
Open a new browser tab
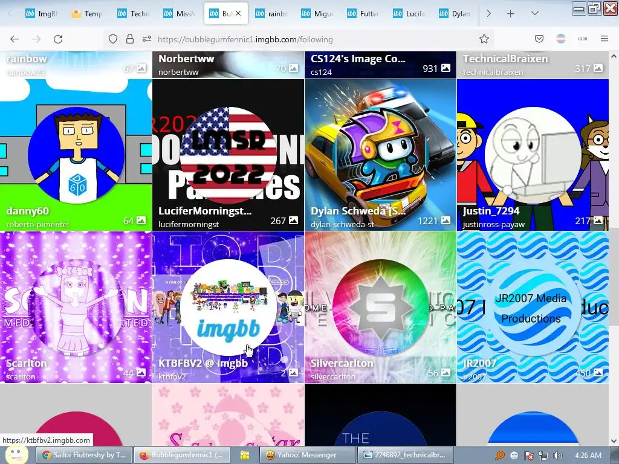click(x=510, y=14)
